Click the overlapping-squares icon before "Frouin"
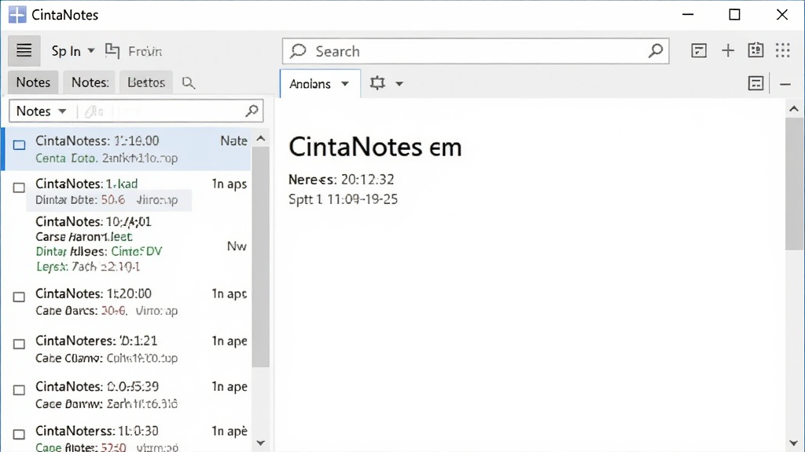This screenshot has height=452, width=805. (112, 51)
